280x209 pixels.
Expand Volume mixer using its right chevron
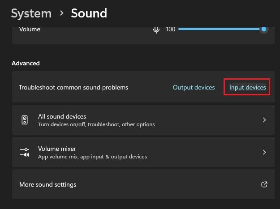264,152
